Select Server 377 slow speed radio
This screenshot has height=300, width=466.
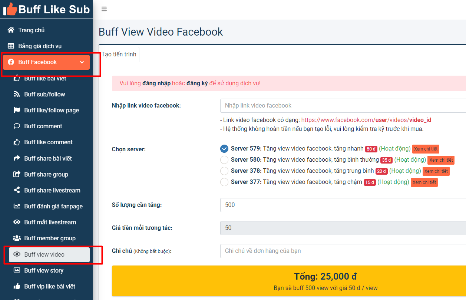click(x=224, y=182)
